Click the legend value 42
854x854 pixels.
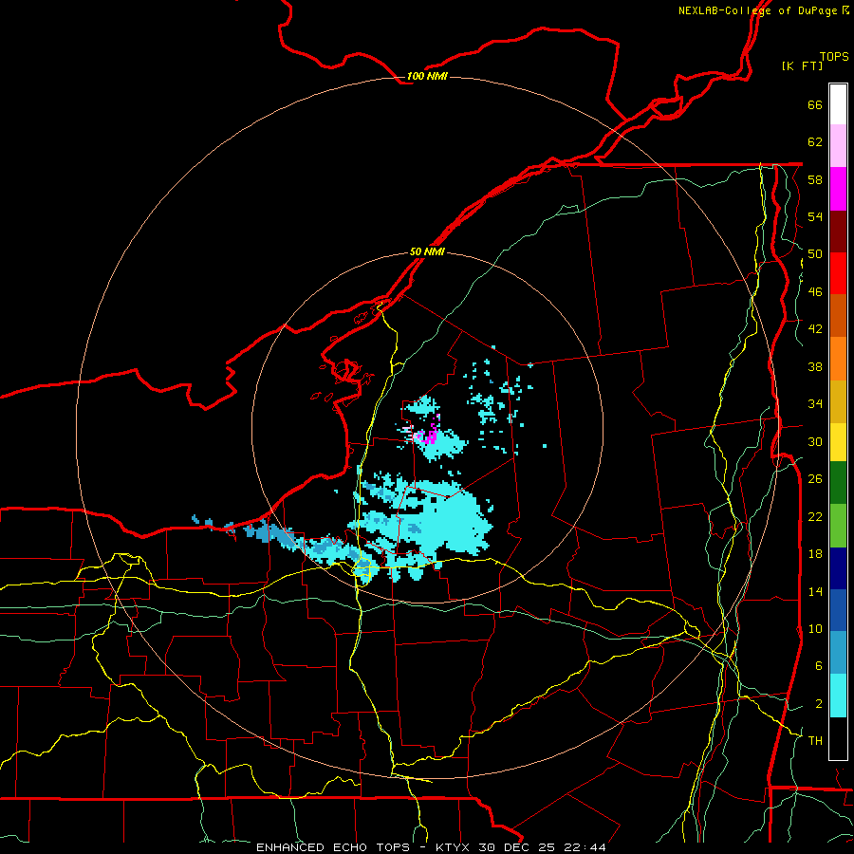tap(815, 329)
